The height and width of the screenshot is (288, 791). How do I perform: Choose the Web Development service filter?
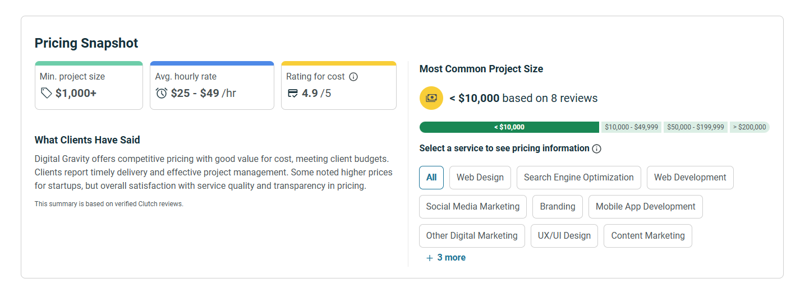pos(690,178)
